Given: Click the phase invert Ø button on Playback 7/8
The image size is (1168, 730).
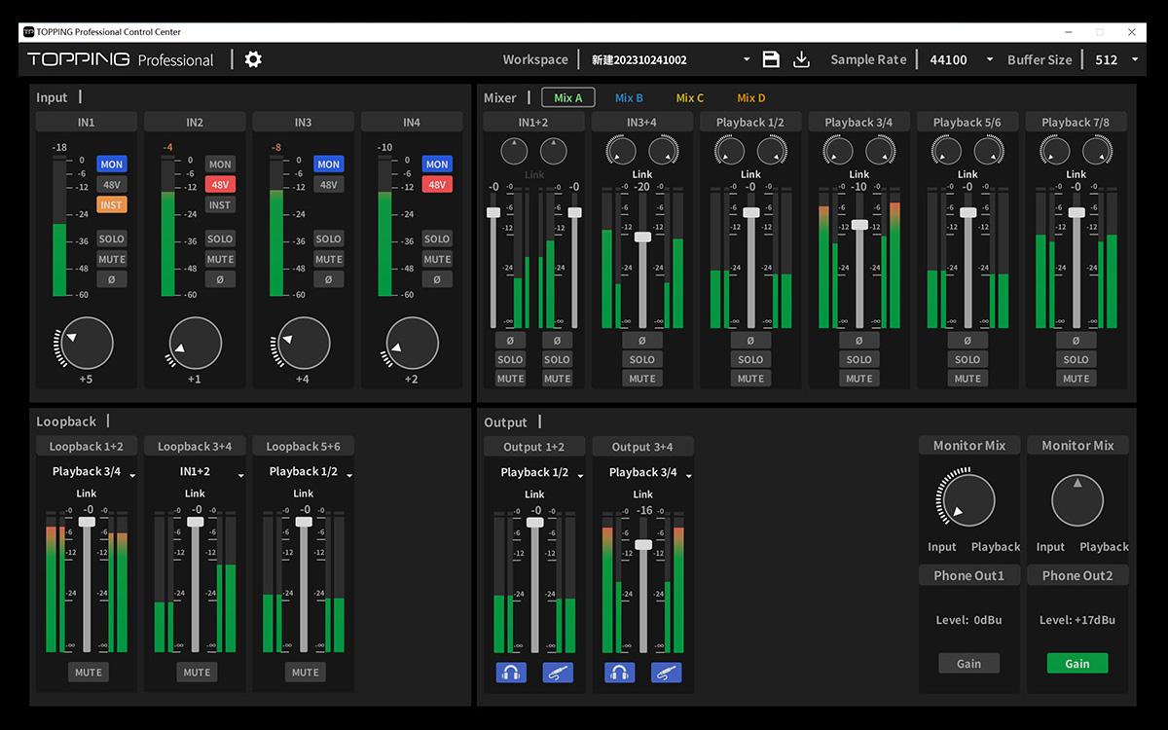Looking at the screenshot, I should click(1077, 340).
